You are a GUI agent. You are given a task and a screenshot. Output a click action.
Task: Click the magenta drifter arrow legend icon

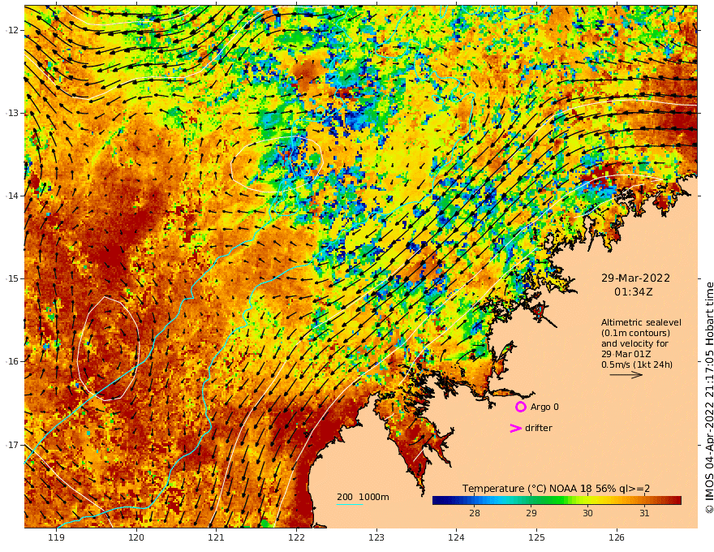515,428
